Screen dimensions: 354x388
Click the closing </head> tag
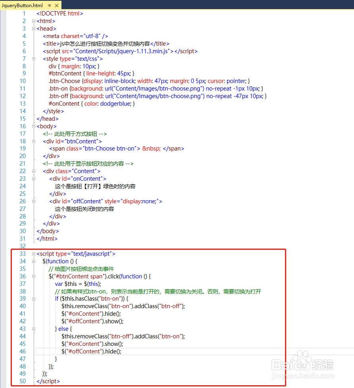coord(48,119)
